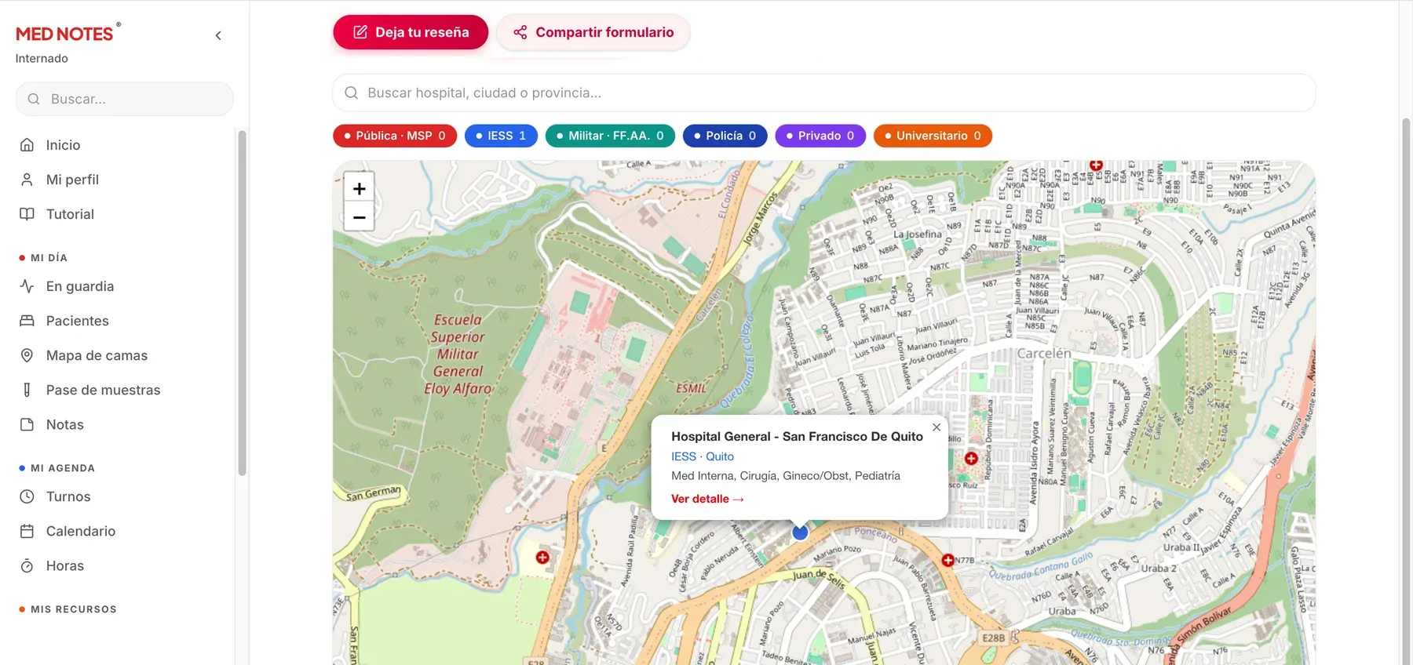This screenshot has height=665, width=1413.
Task: Collapse the sidebar with the chevron arrow
Action: (x=218, y=35)
